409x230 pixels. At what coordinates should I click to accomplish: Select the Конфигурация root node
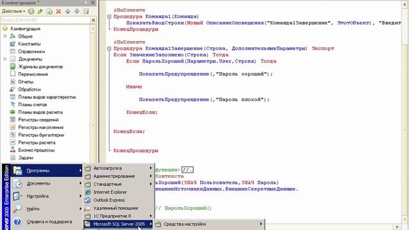click(x=26, y=29)
